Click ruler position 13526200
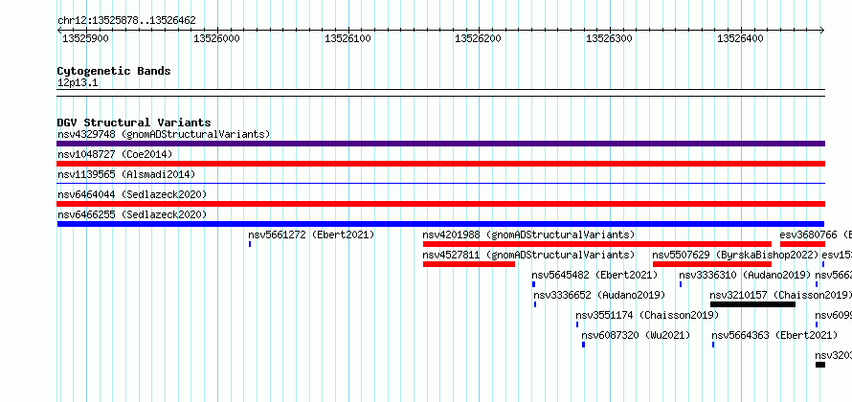Screen dimensions: 852x402 click(478, 38)
